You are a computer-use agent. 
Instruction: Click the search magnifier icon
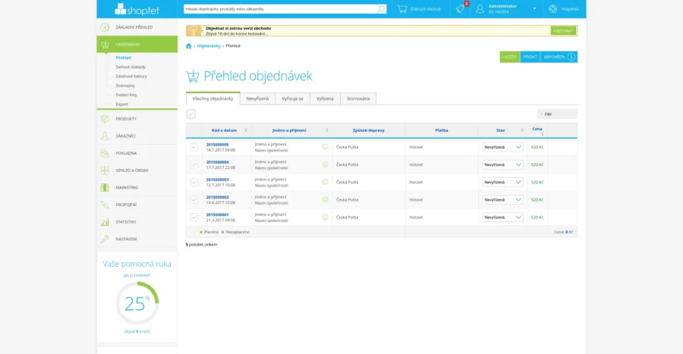(x=381, y=8)
